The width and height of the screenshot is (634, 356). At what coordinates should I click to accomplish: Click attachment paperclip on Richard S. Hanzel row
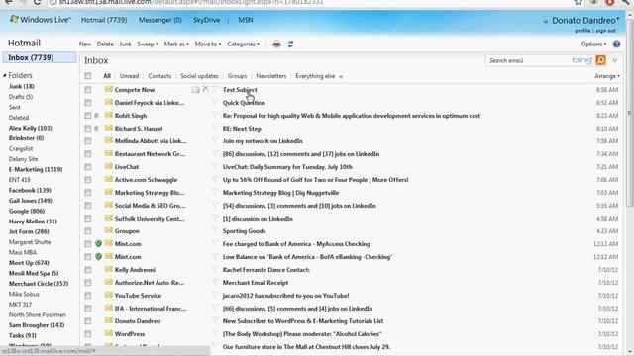point(96,129)
